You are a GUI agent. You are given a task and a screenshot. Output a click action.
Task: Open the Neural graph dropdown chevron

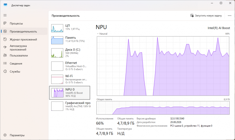tap(98, 34)
